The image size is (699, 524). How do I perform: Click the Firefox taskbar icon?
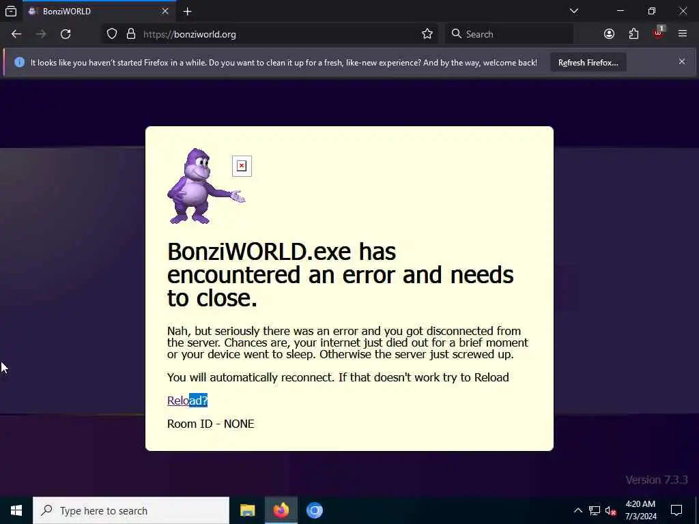point(281,510)
